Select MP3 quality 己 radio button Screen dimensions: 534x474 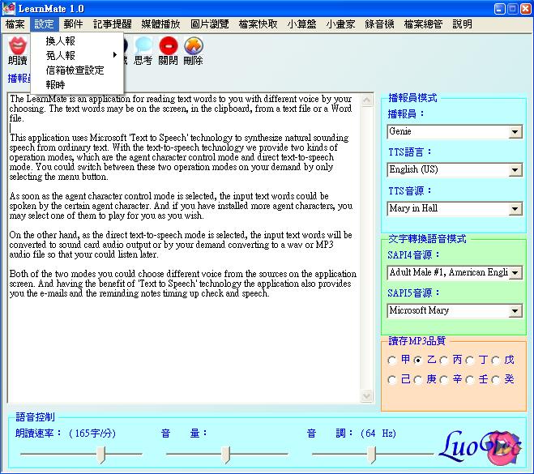pyautogui.click(x=392, y=380)
